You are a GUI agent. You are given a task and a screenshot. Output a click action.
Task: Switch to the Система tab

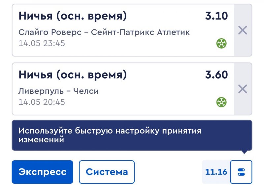[107, 172]
